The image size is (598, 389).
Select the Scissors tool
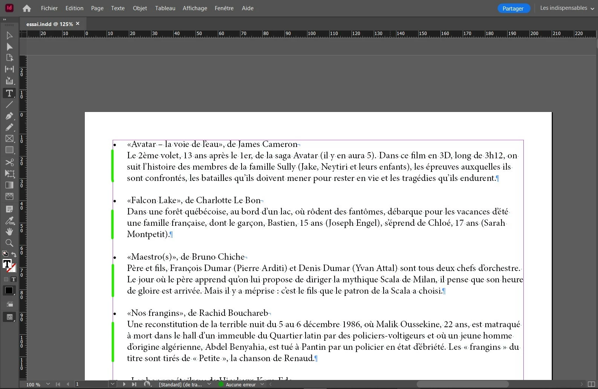point(9,162)
